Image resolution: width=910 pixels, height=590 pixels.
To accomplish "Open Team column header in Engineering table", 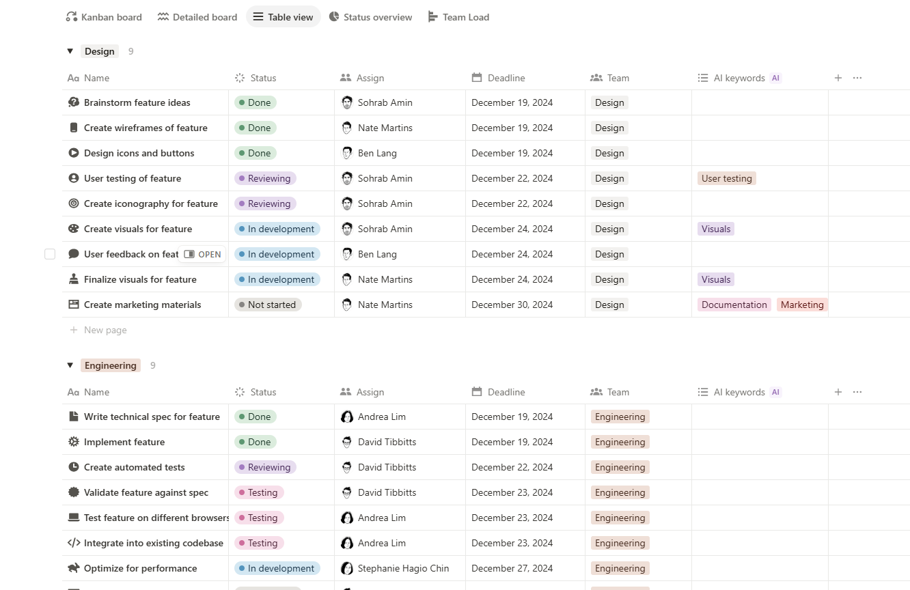I will coord(638,392).
